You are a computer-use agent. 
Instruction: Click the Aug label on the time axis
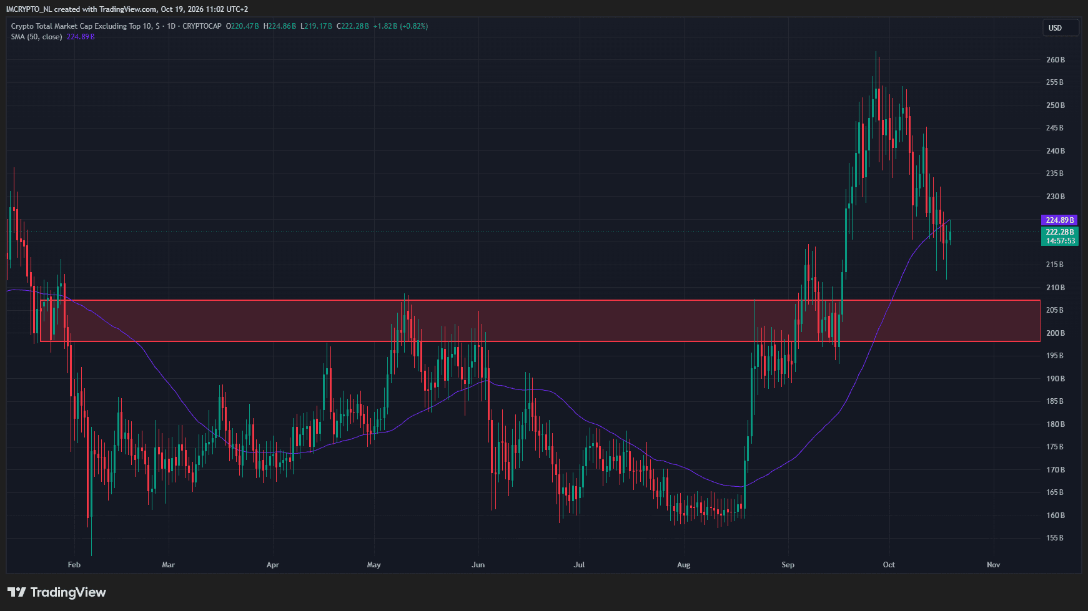click(x=684, y=565)
